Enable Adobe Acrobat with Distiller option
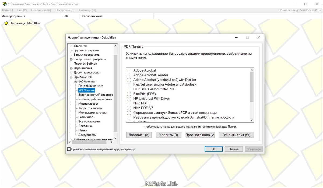 [x=129, y=80]
